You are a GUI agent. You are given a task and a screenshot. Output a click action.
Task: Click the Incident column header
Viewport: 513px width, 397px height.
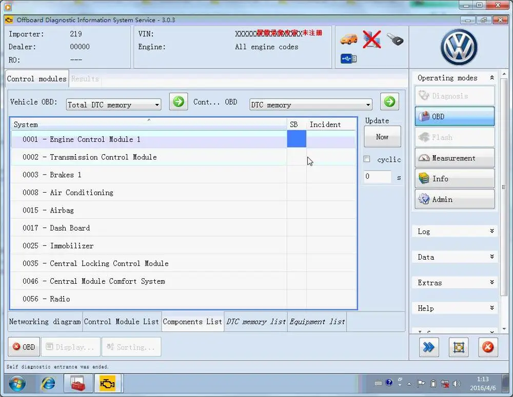331,124
